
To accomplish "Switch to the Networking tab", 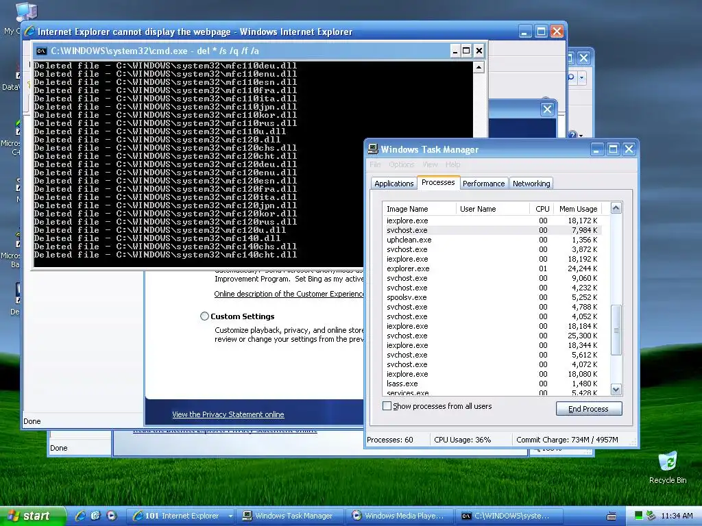I will point(531,184).
